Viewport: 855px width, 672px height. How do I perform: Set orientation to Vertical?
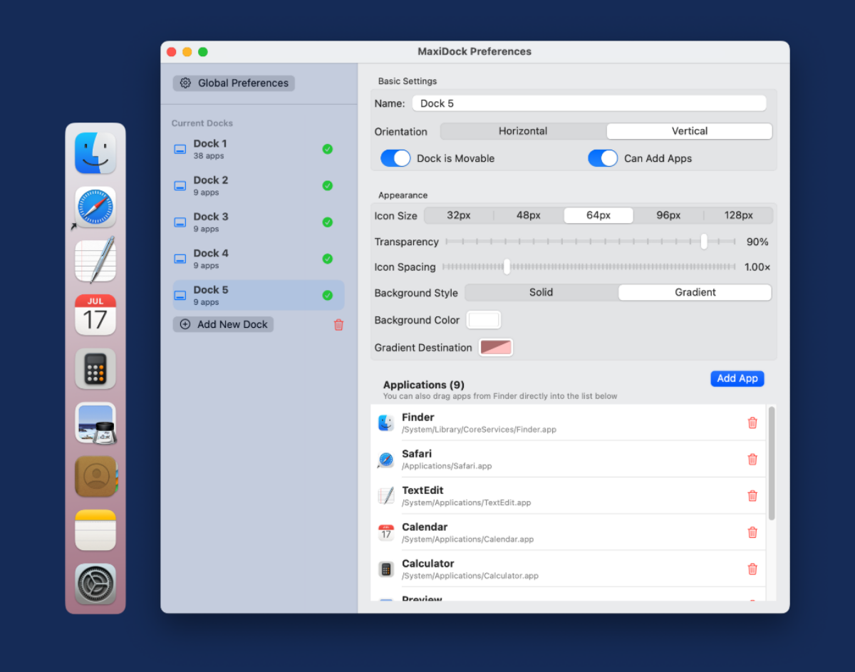(x=689, y=131)
